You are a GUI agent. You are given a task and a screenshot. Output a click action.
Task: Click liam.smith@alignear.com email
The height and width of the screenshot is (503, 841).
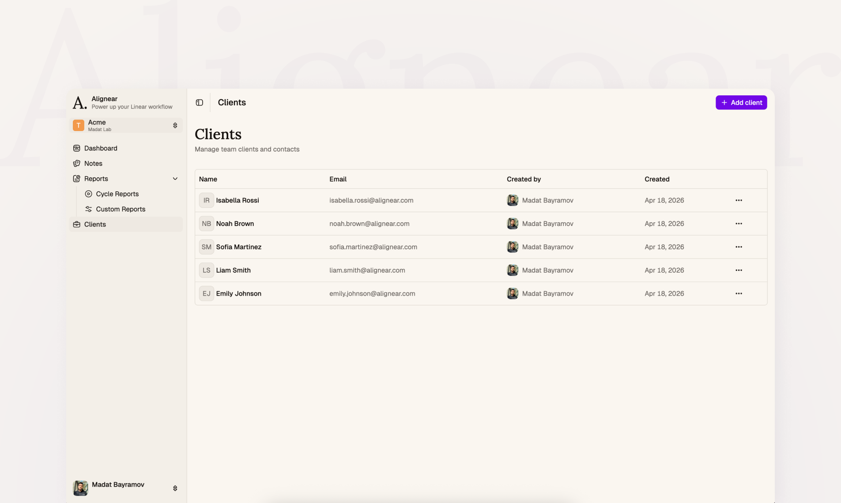367,270
